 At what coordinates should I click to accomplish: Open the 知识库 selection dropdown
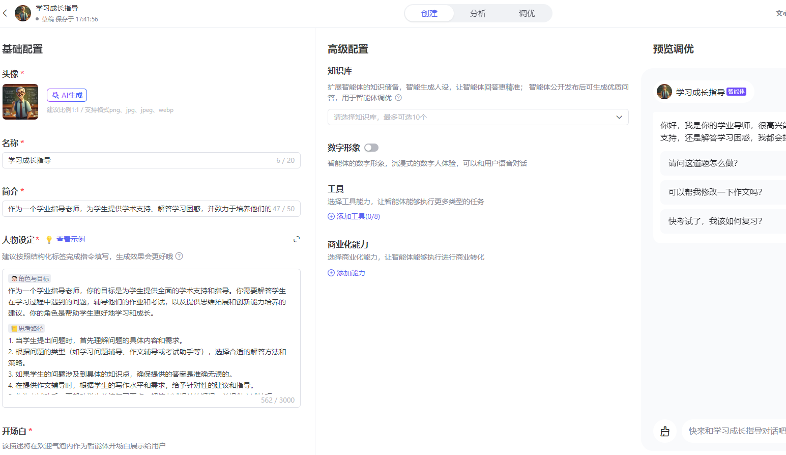point(478,117)
